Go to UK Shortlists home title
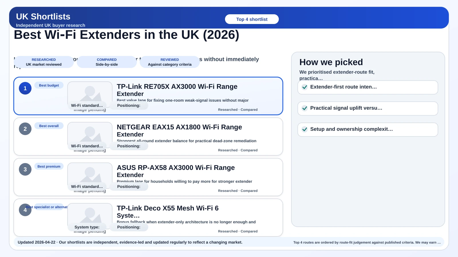The image size is (458, 257). (x=43, y=17)
